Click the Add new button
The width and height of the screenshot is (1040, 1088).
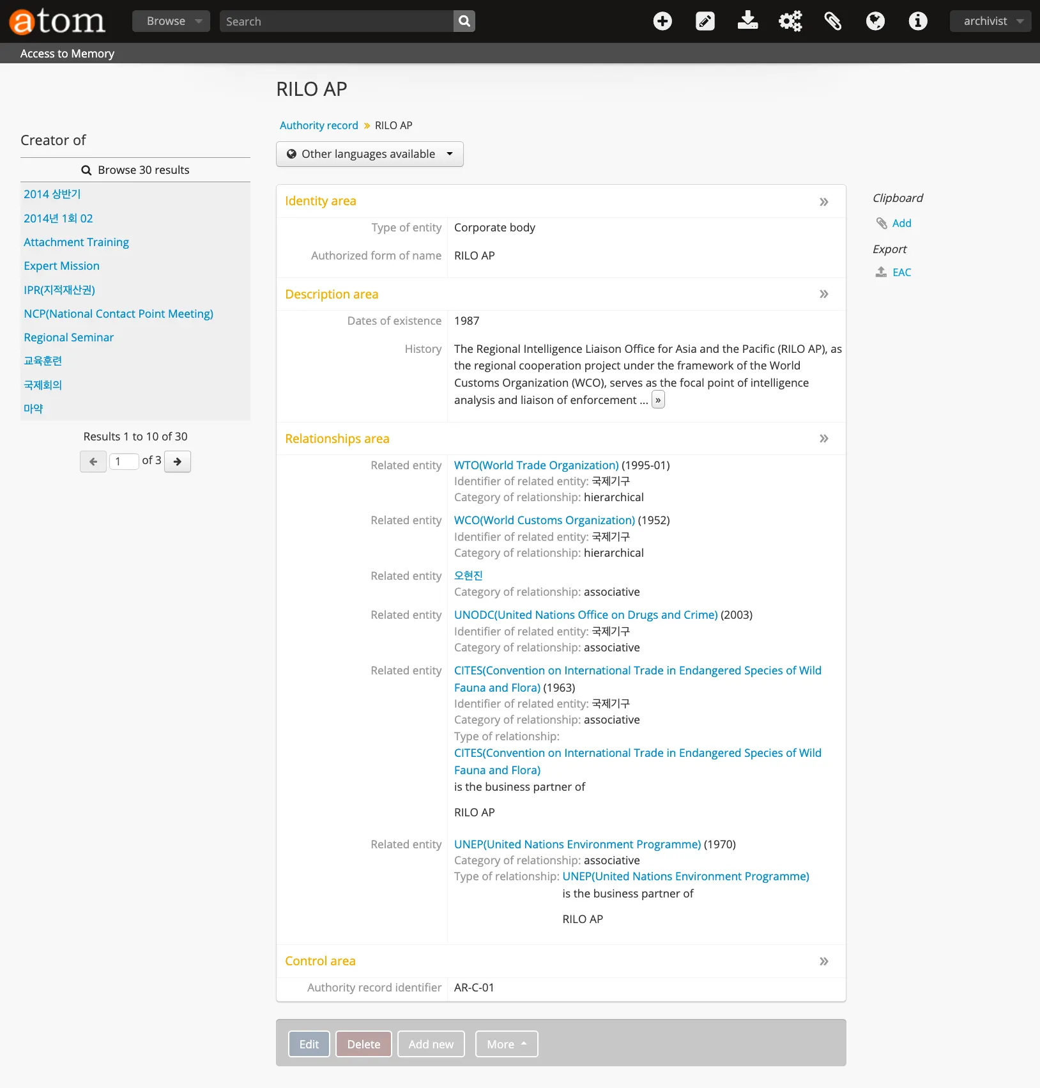[x=431, y=1044]
